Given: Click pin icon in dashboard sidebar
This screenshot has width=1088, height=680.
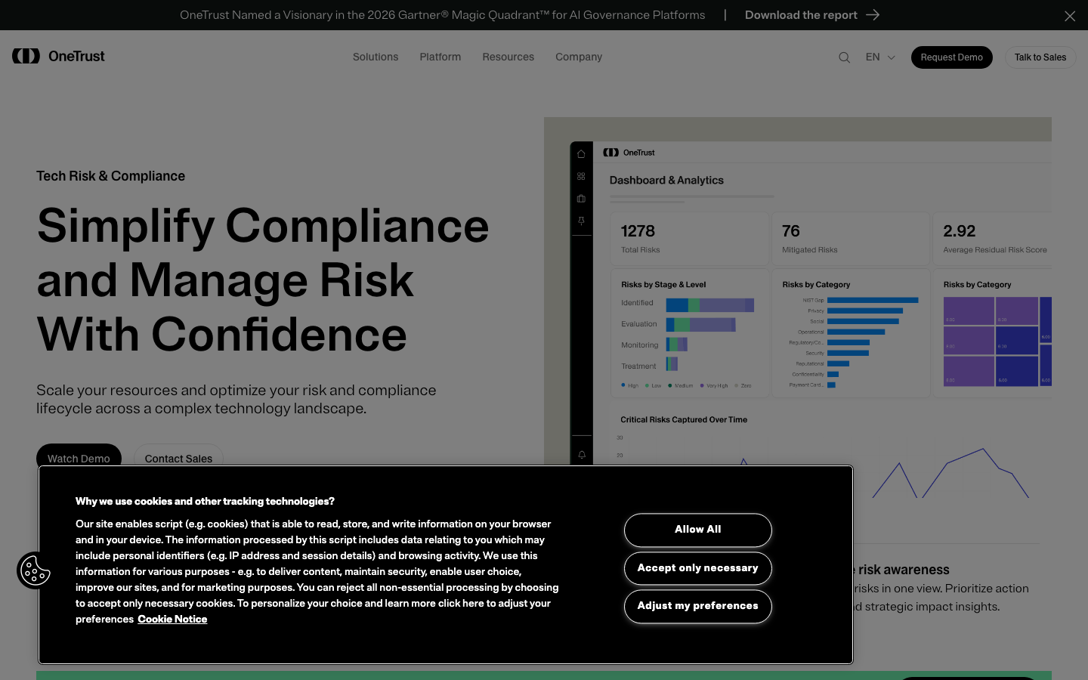Looking at the screenshot, I should 581,221.
